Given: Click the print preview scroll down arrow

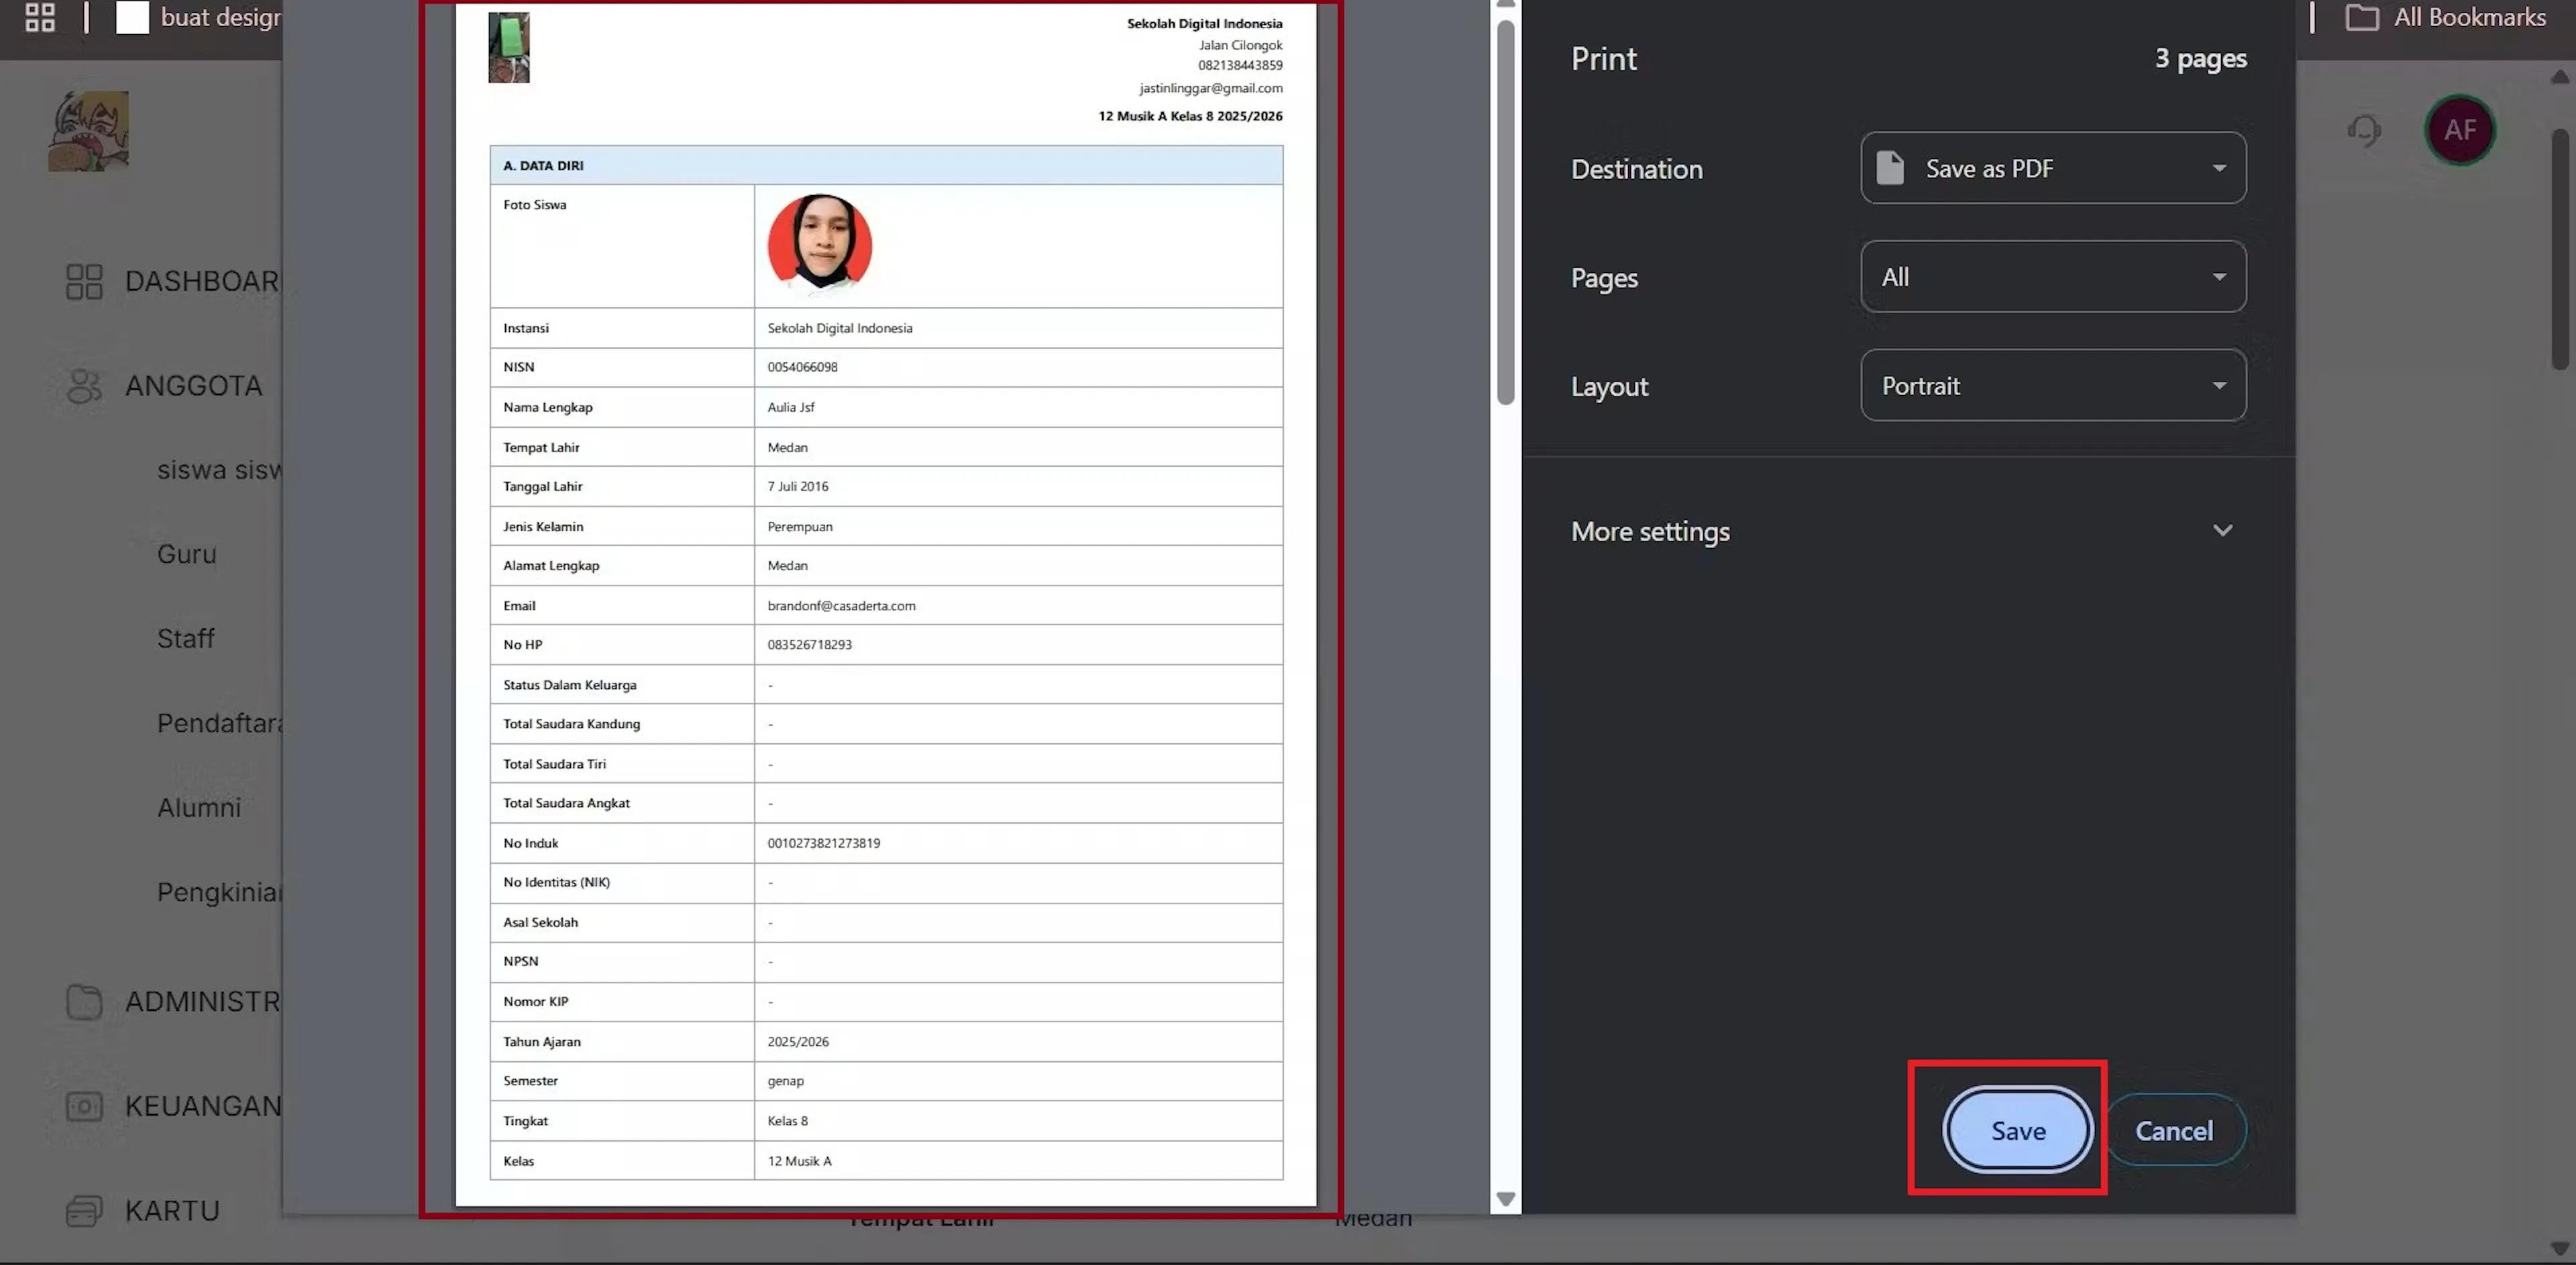Looking at the screenshot, I should click(1506, 1198).
